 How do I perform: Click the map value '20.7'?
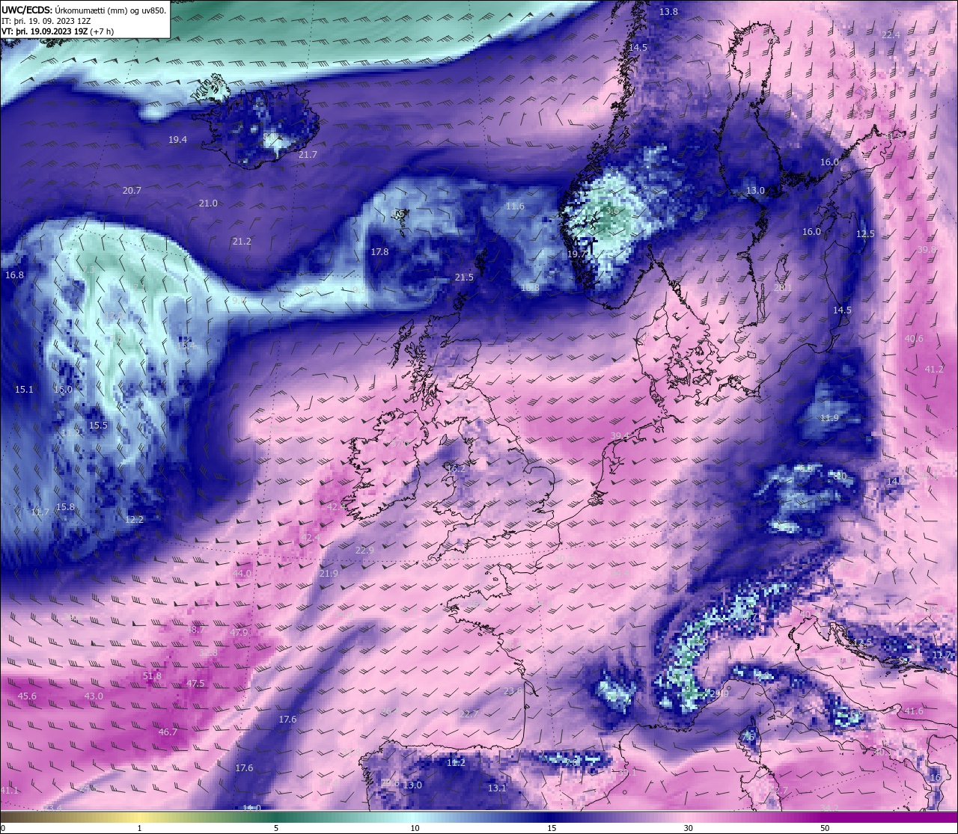coord(132,191)
